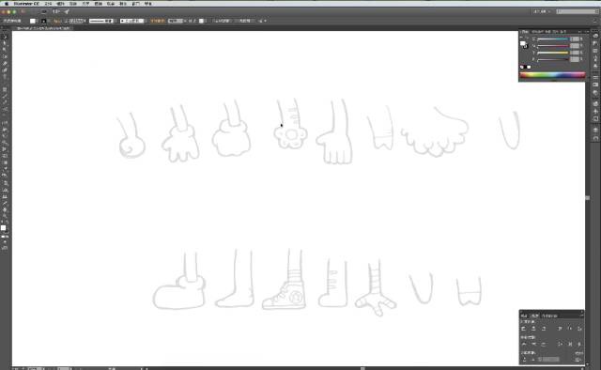
Task: Click the horizontal align right icon
Action: coord(544,329)
